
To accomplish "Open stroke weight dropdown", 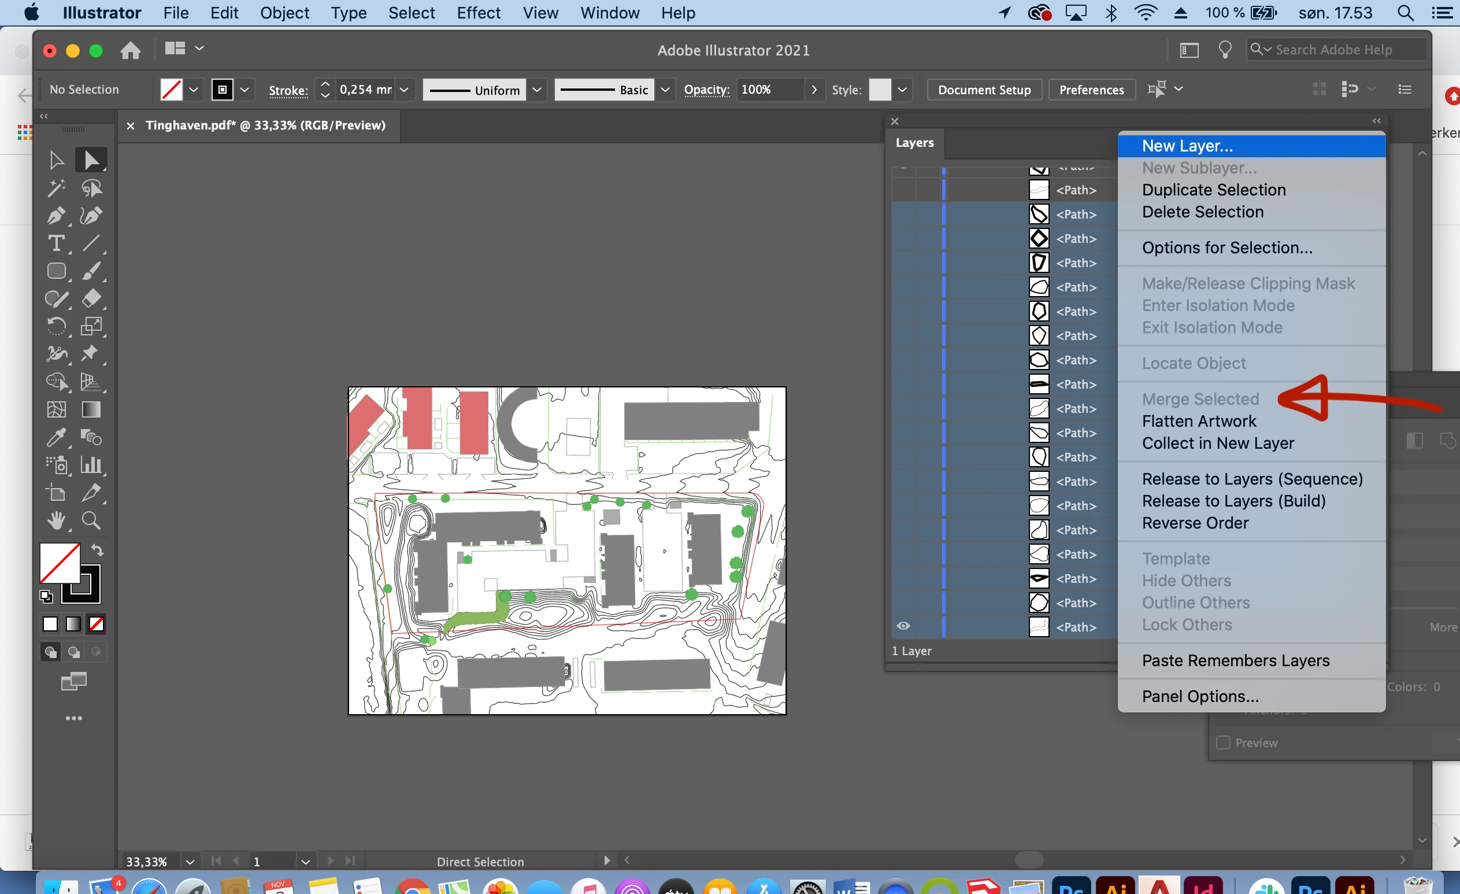I will (404, 90).
